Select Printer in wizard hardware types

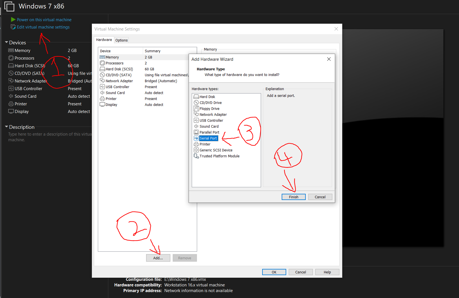[205, 144]
